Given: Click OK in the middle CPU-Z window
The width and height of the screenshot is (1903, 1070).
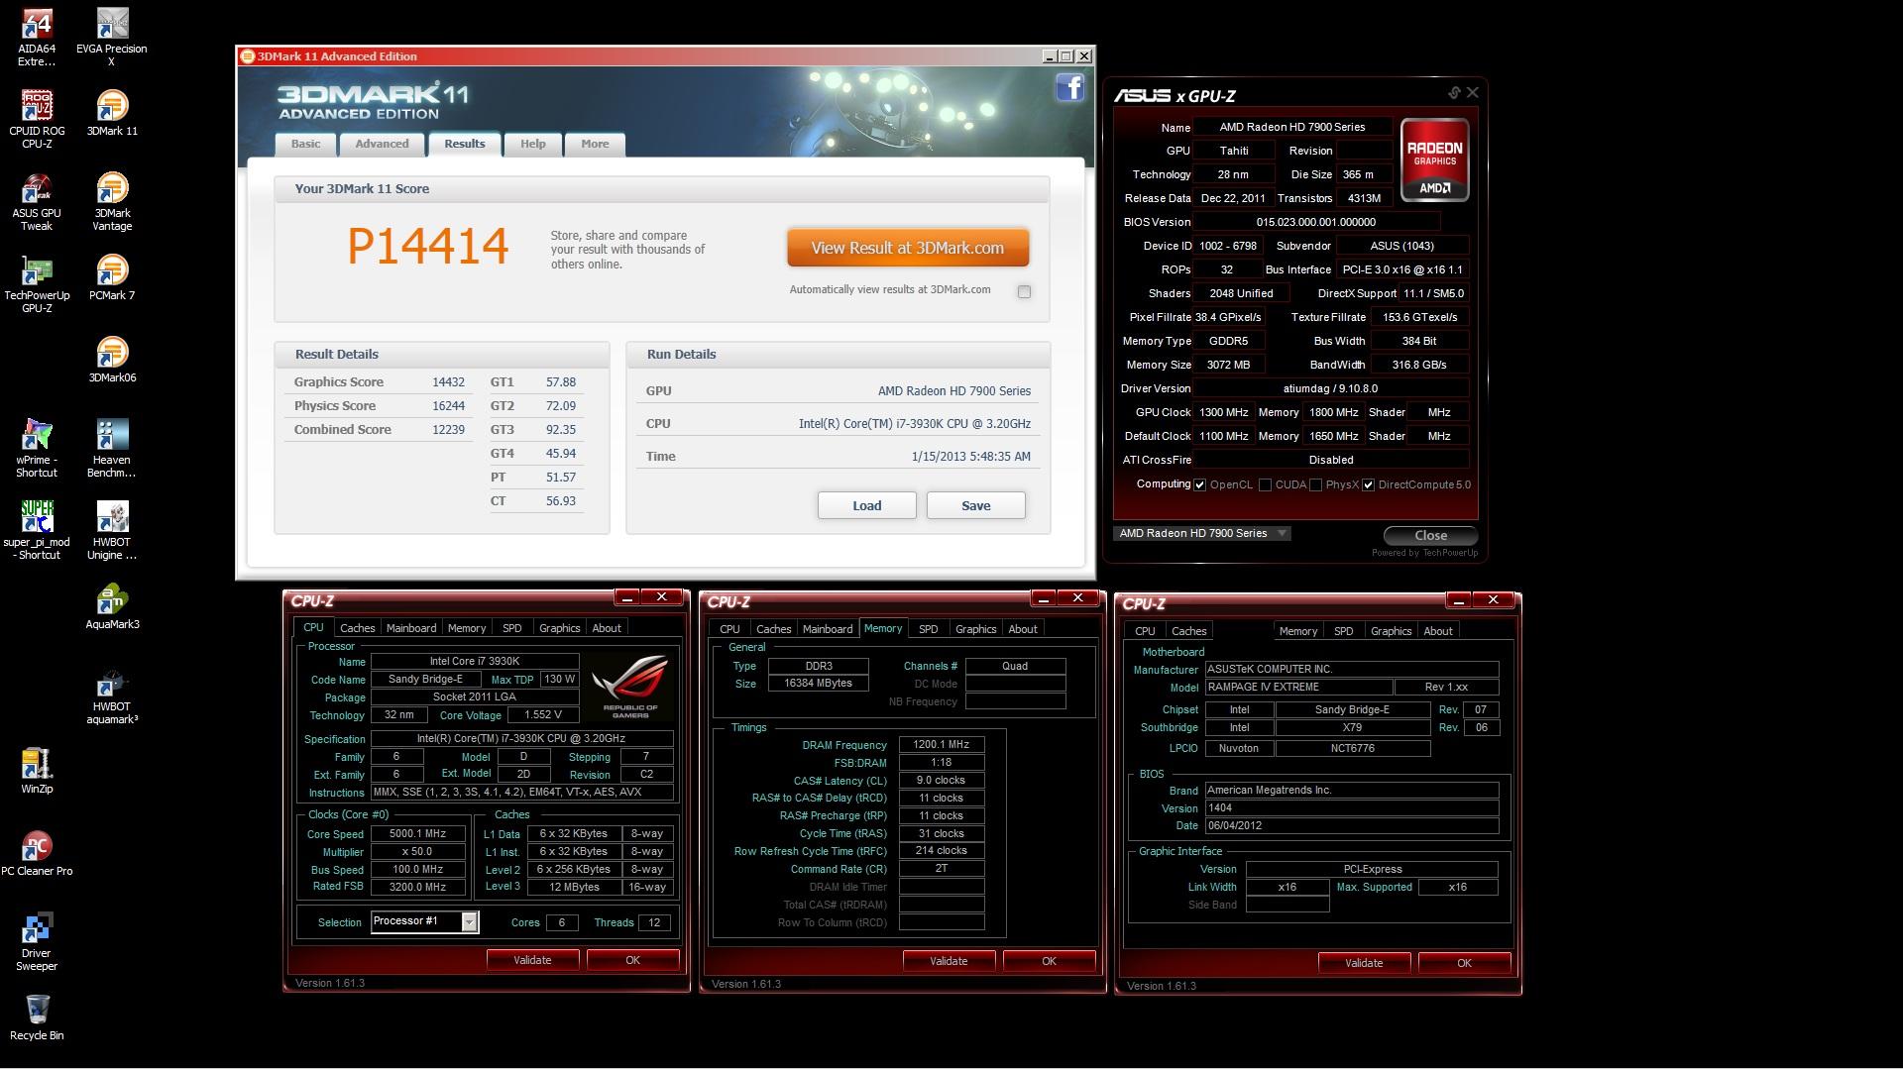Looking at the screenshot, I should tap(1049, 961).
